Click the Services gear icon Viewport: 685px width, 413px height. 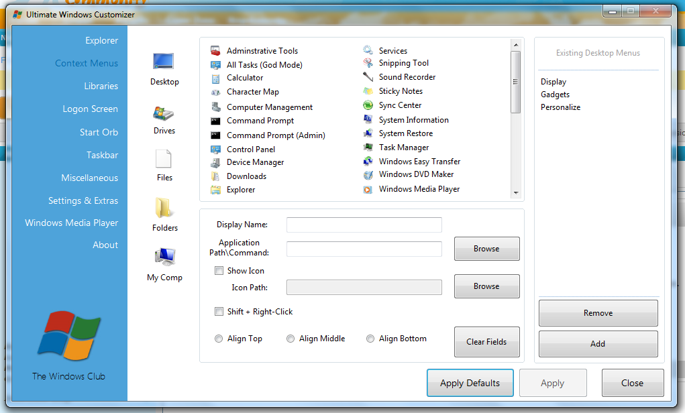point(368,50)
